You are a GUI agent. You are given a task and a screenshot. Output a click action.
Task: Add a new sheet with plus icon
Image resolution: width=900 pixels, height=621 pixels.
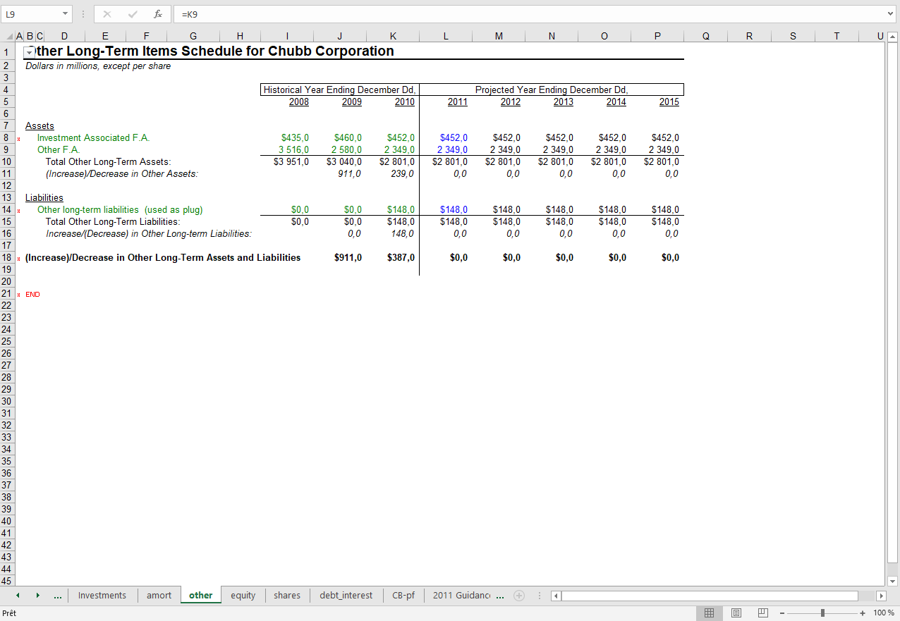point(519,596)
